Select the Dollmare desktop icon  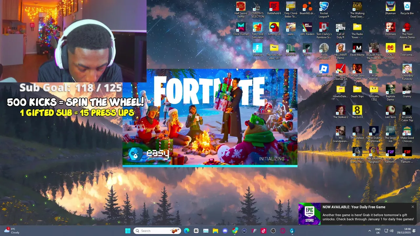click(x=390, y=29)
